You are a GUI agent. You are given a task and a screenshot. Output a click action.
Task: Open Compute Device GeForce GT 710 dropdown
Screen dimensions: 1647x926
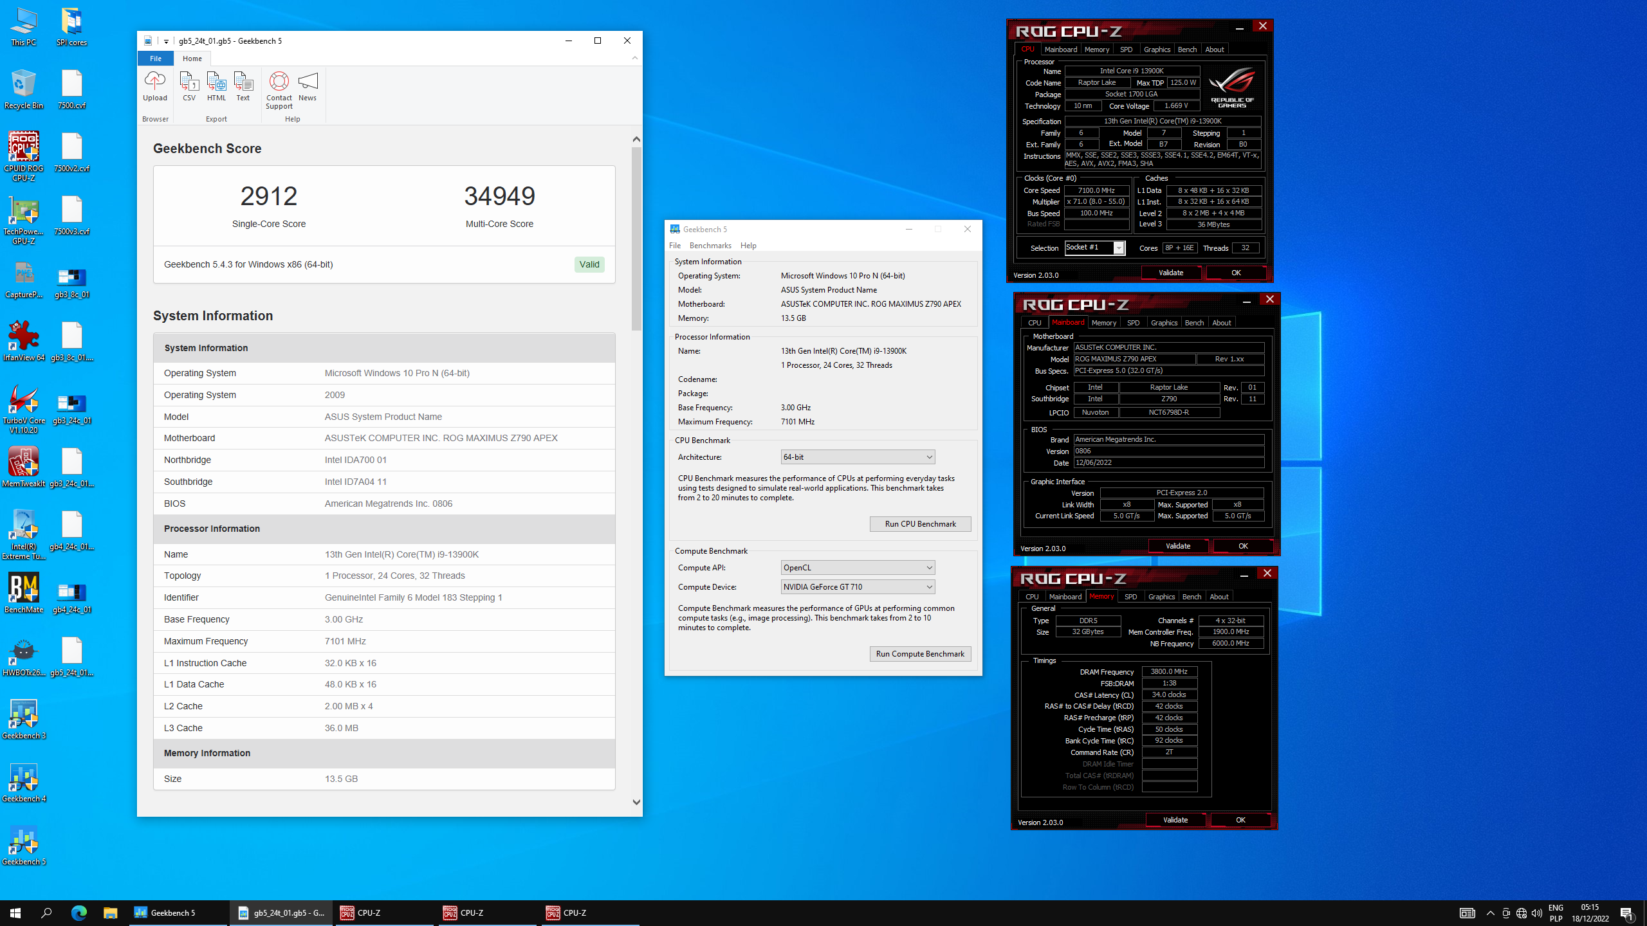pyautogui.click(x=858, y=586)
